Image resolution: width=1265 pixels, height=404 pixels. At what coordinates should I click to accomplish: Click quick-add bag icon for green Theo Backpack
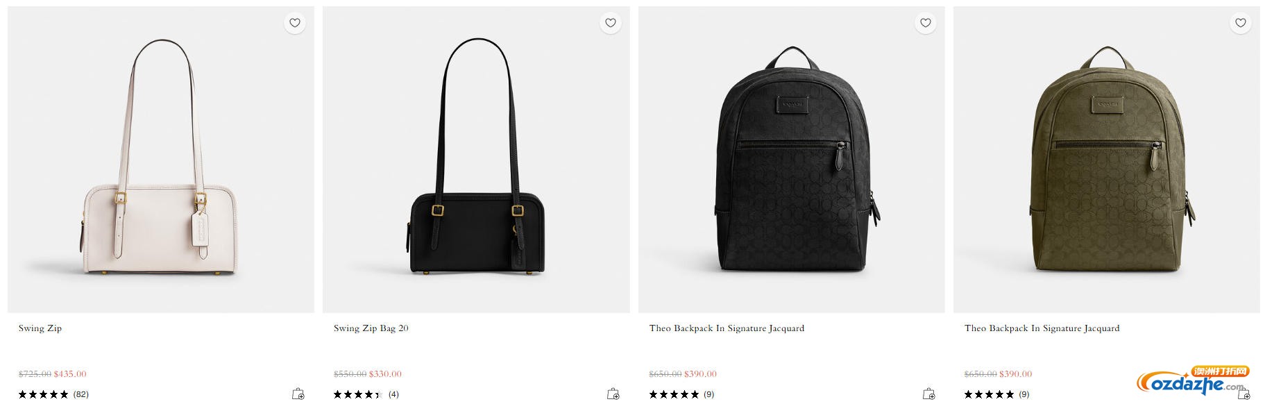coord(1243,395)
